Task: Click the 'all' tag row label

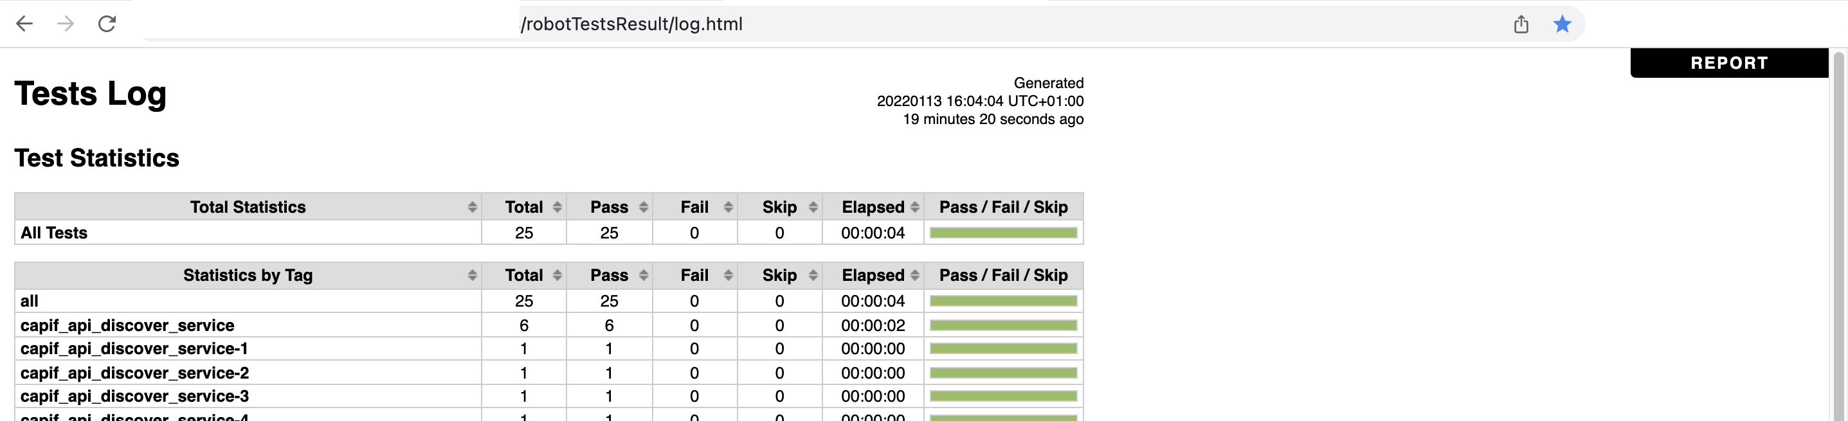Action: click(x=30, y=301)
